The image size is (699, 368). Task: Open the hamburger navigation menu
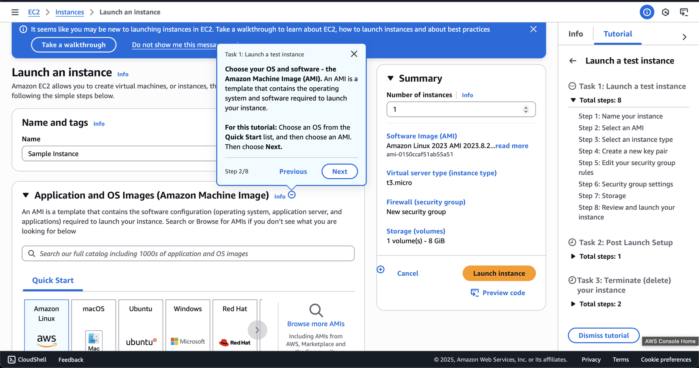pos(15,12)
